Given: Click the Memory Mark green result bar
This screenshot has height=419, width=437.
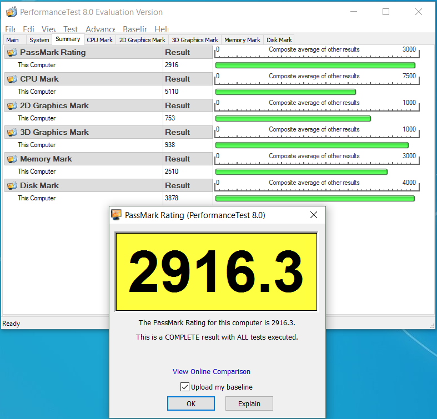Looking at the screenshot, I should click(x=302, y=172).
